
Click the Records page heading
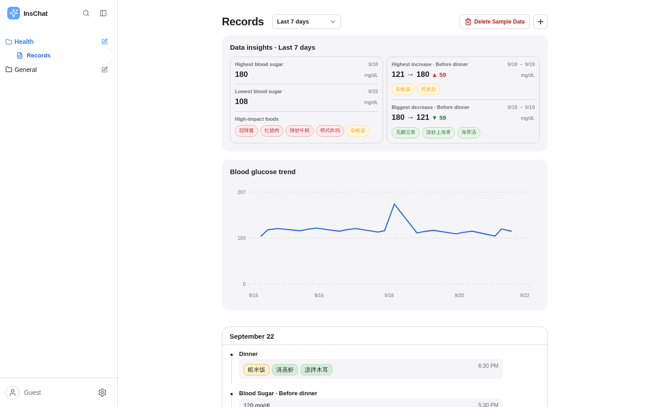pyautogui.click(x=243, y=22)
